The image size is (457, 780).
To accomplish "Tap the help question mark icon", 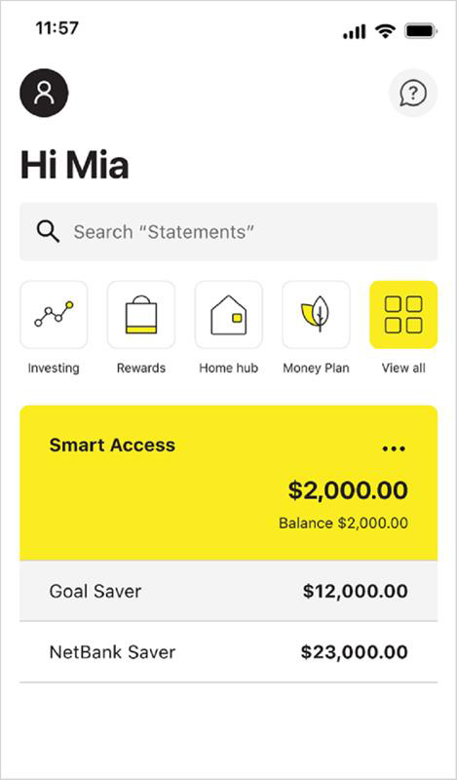I will [413, 93].
